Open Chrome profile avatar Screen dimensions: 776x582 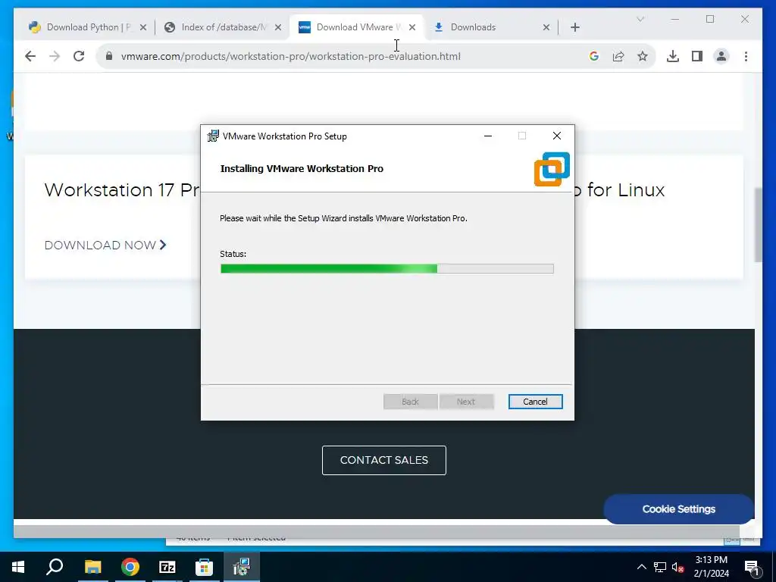(721, 56)
